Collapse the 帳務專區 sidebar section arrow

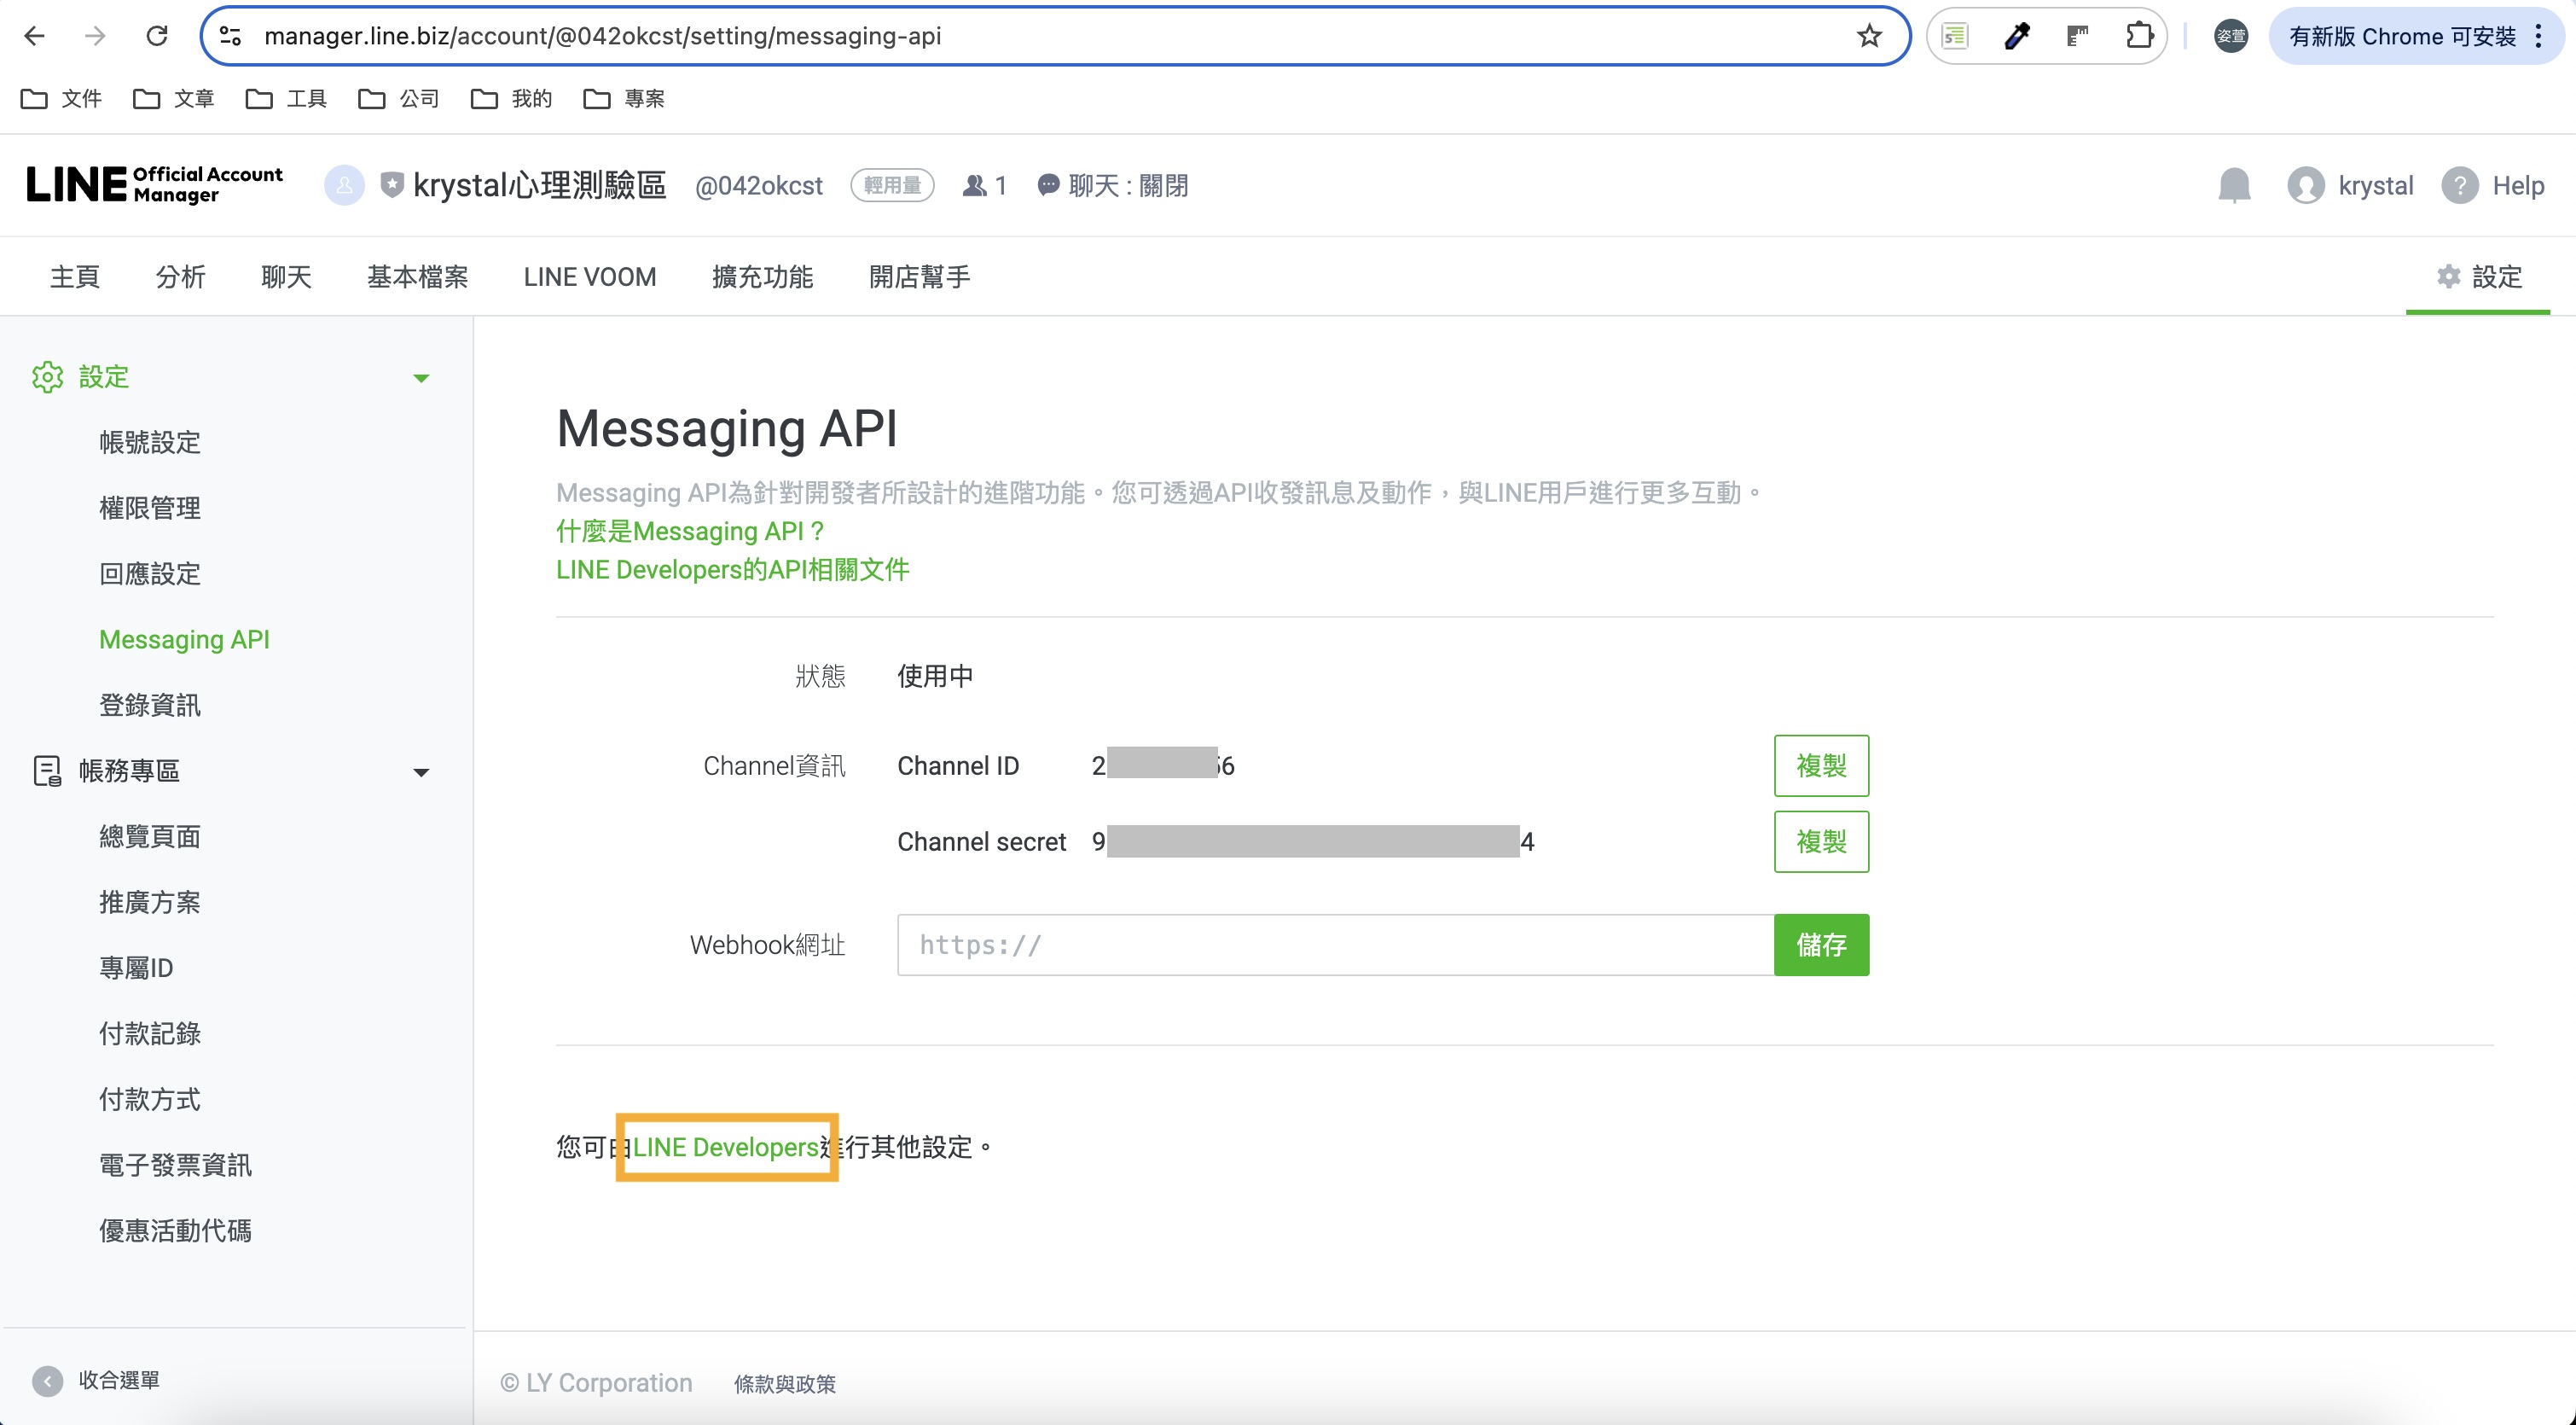click(421, 772)
